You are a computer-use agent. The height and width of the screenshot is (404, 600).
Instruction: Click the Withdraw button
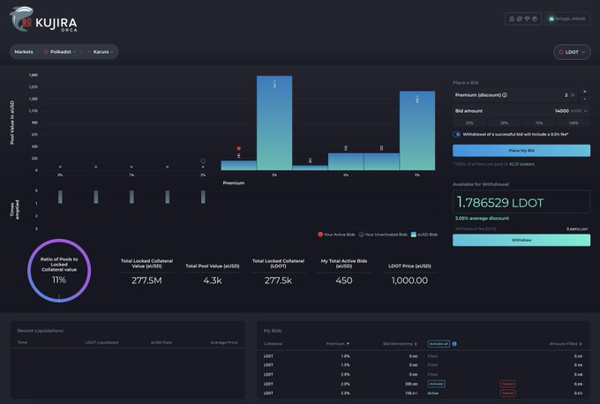pos(521,240)
